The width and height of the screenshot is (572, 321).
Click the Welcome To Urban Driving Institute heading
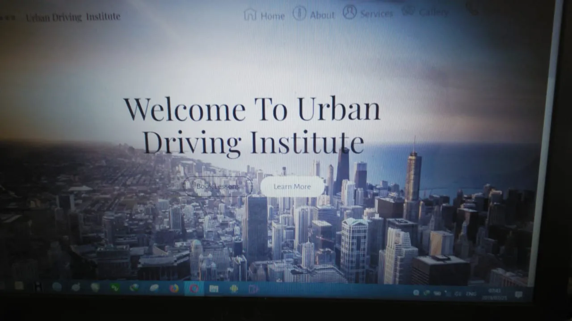pyautogui.click(x=252, y=126)
